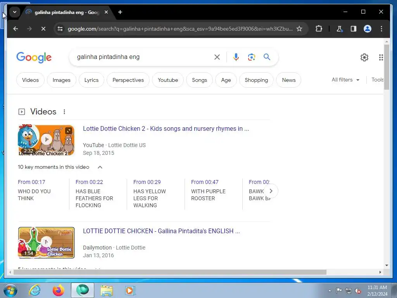Open Lottie Dottie Chicken 2 video link
The width and height of the screenshot is (397, 298).
coord(166,129)
